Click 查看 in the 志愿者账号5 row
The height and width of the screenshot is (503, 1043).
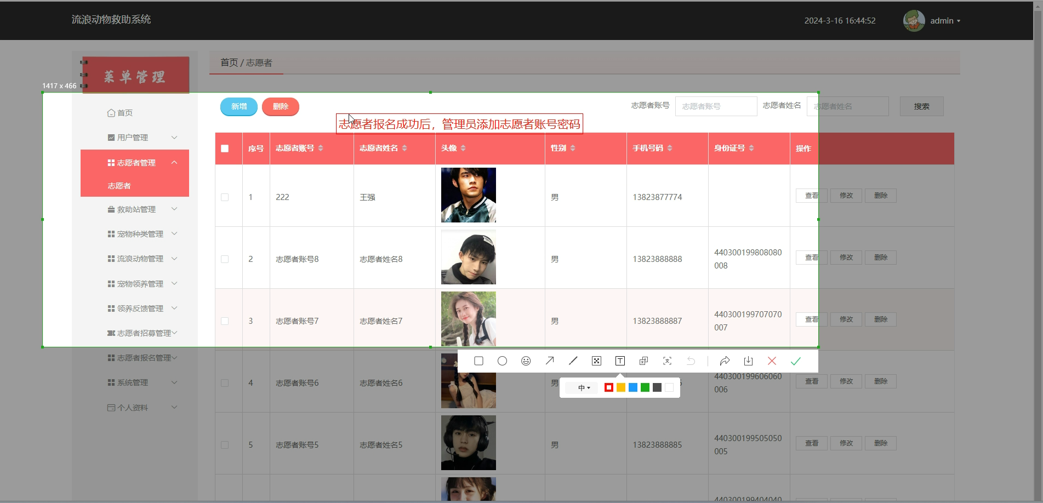point(812,443)
